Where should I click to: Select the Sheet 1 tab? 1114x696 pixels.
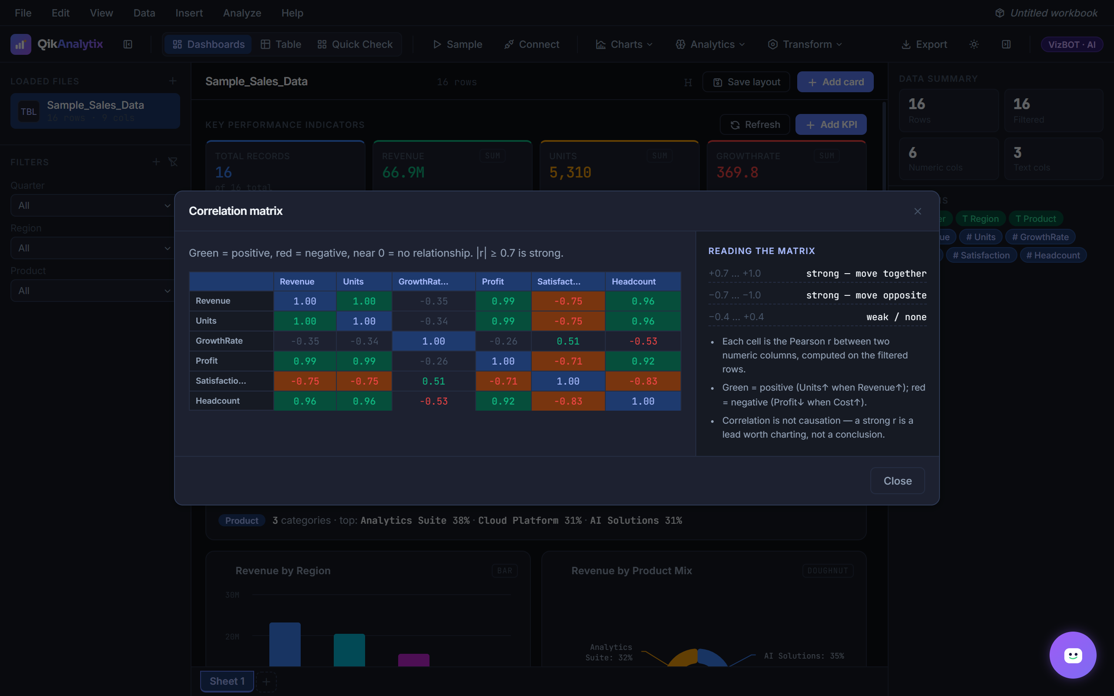pyautogui.click(x=227, y=681)
